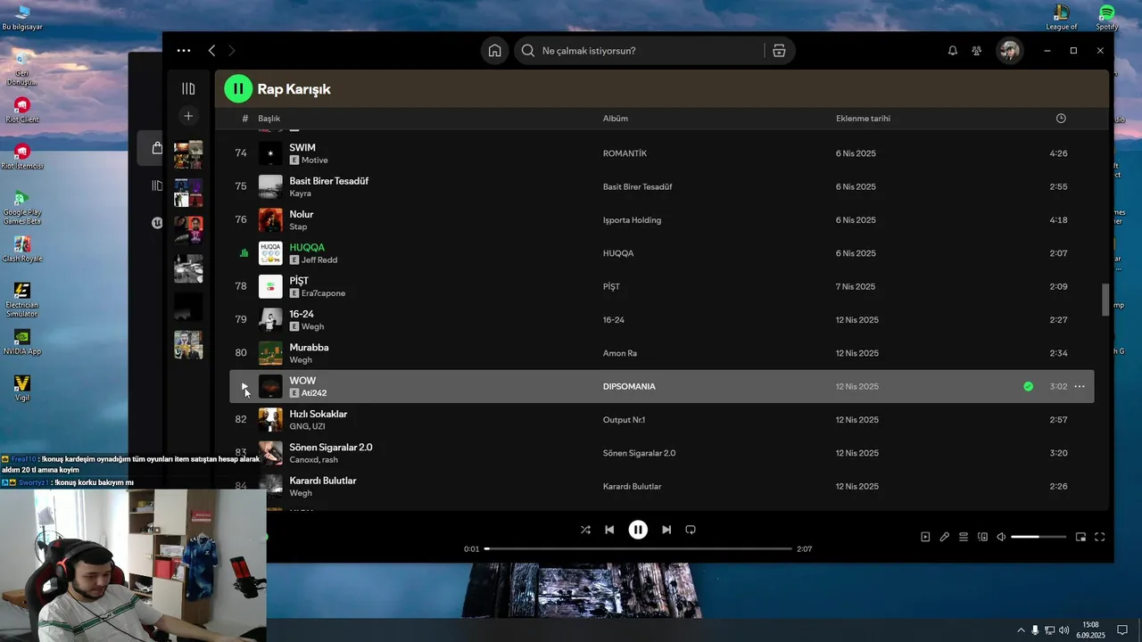Click the HUQQA album cover

pyautogui.click(x=270, y=253)
